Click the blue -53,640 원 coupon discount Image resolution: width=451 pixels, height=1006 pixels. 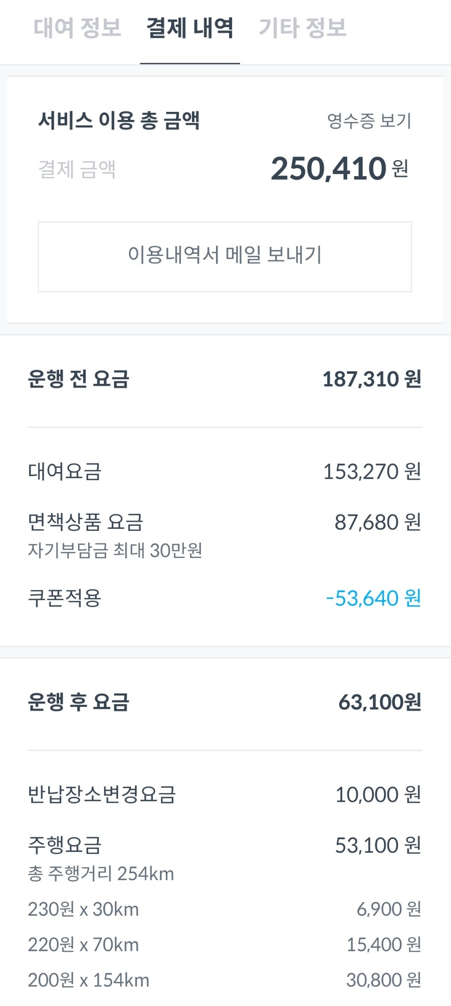click(x=373, y=598)
